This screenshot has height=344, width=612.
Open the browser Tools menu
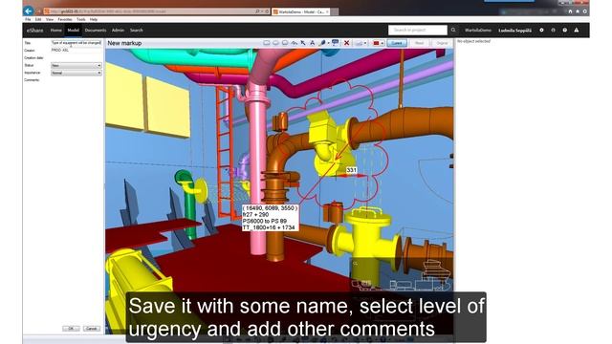[80, 19]
